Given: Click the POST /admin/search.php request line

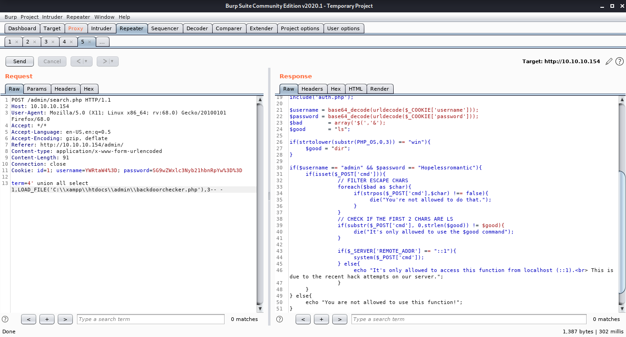Looking at the screenshot, I should (x=61, y=100).
